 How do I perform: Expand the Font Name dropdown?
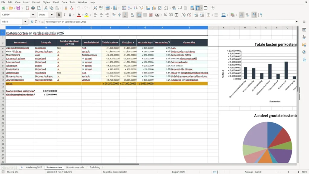(33, 14)
